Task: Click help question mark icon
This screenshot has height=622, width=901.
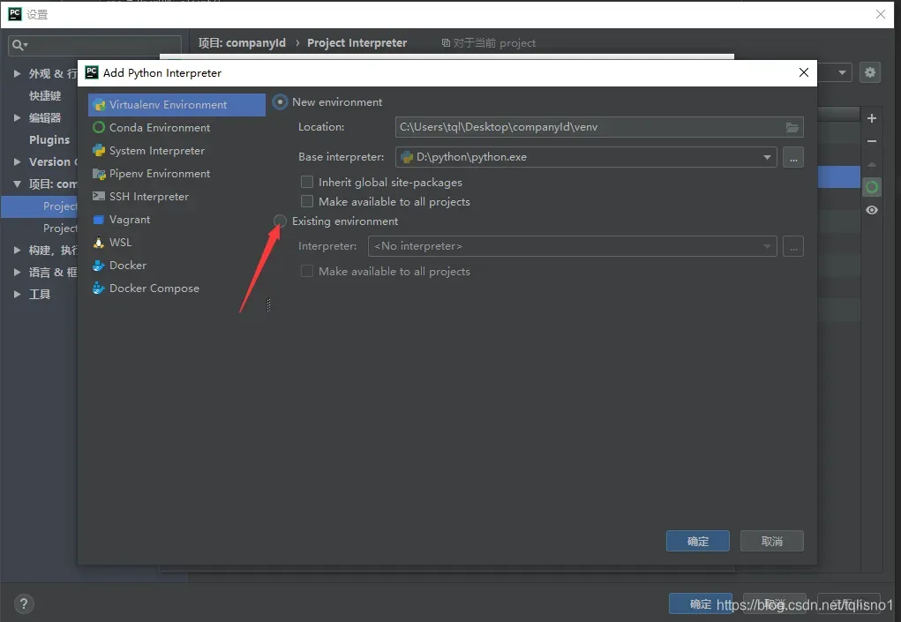Action: click(24, 603)
